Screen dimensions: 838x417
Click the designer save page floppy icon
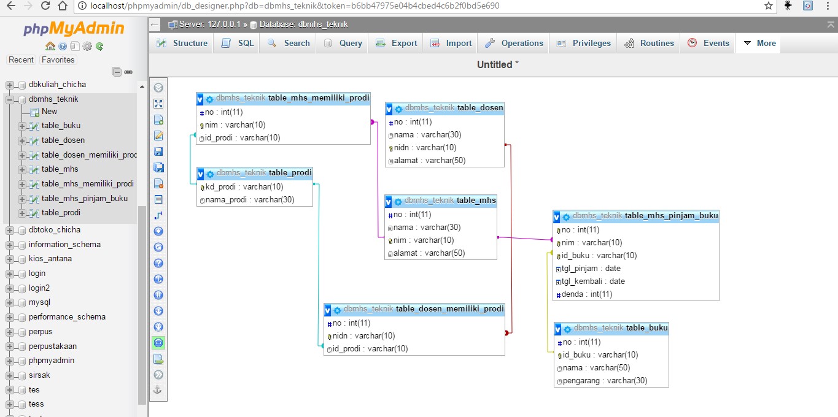[x=158, y=151]
